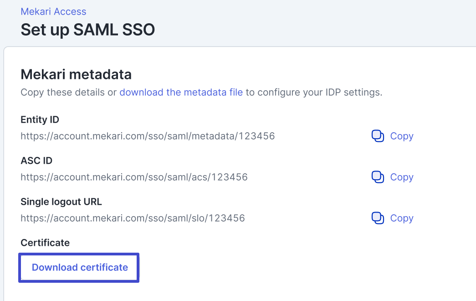Click the Single logout URL field label

click(x=61, y=202)
